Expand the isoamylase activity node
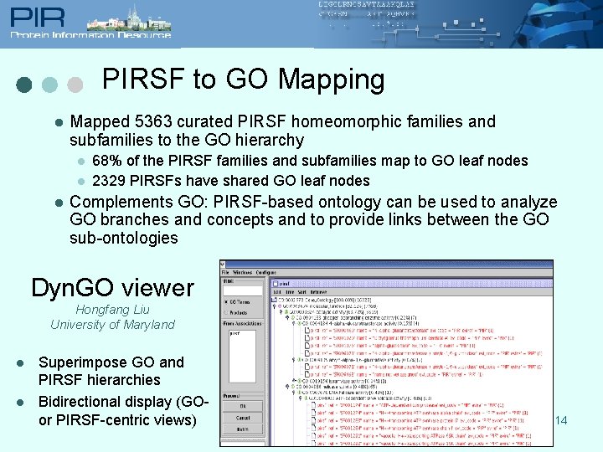The image size is (603, 452). tap(294, 381)
